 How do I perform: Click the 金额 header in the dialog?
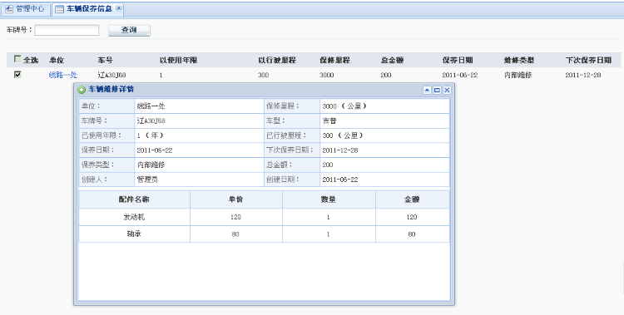point(413,199)
